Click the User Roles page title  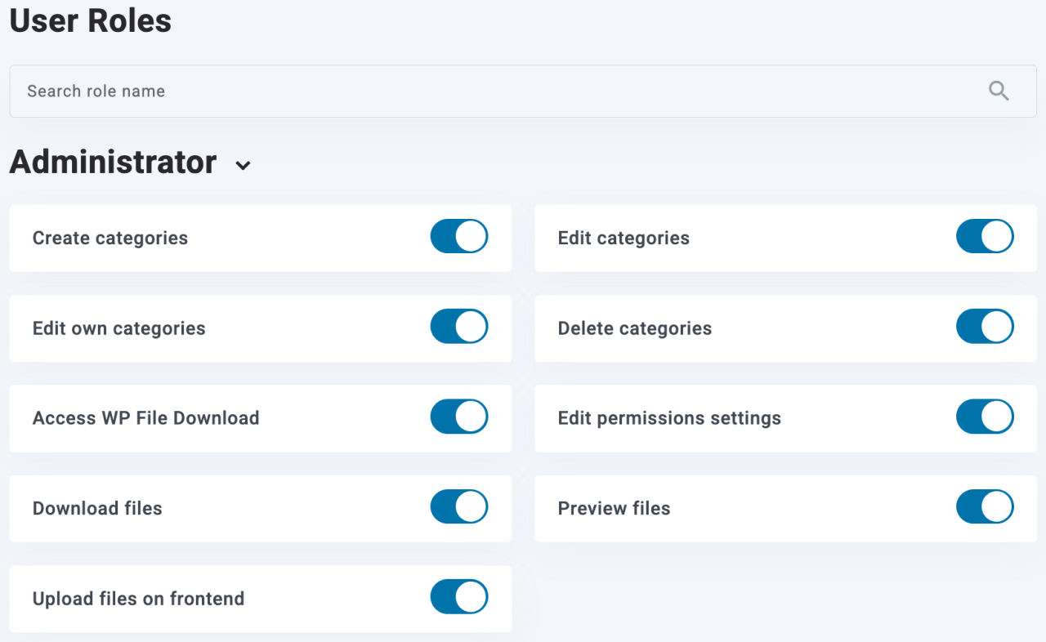pos(91,21)
